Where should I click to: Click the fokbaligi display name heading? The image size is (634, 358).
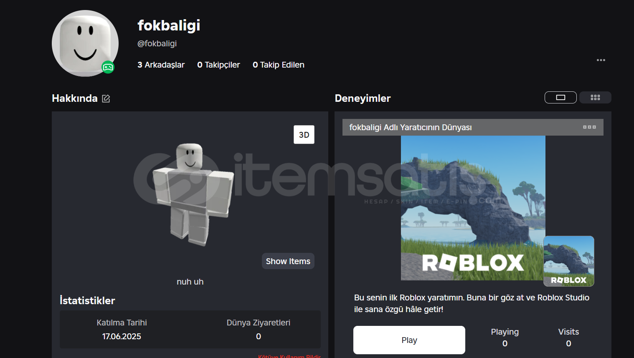click(x=169, y=25)
